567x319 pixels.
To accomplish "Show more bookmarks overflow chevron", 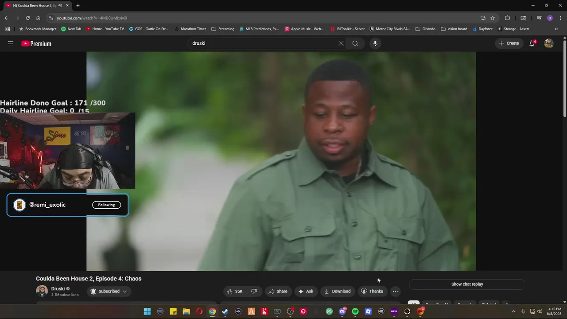I will click(x=556, y=29).
